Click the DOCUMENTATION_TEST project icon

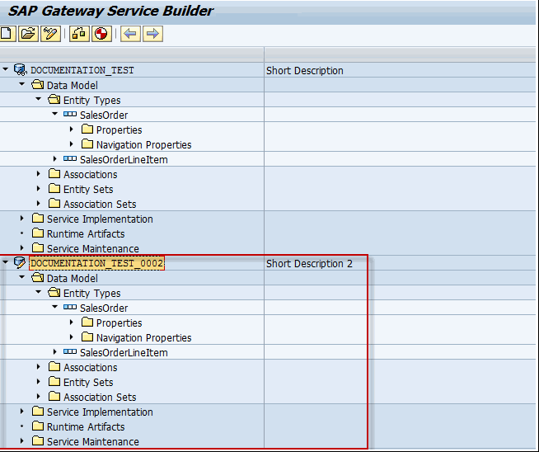21,70
